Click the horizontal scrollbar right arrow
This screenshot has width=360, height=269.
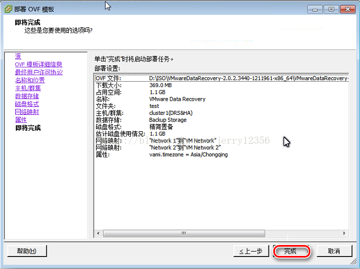click(x=344, y=233)
